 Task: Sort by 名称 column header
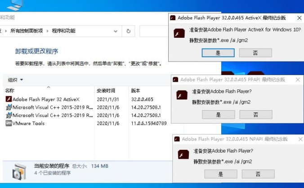pos(10,90)
